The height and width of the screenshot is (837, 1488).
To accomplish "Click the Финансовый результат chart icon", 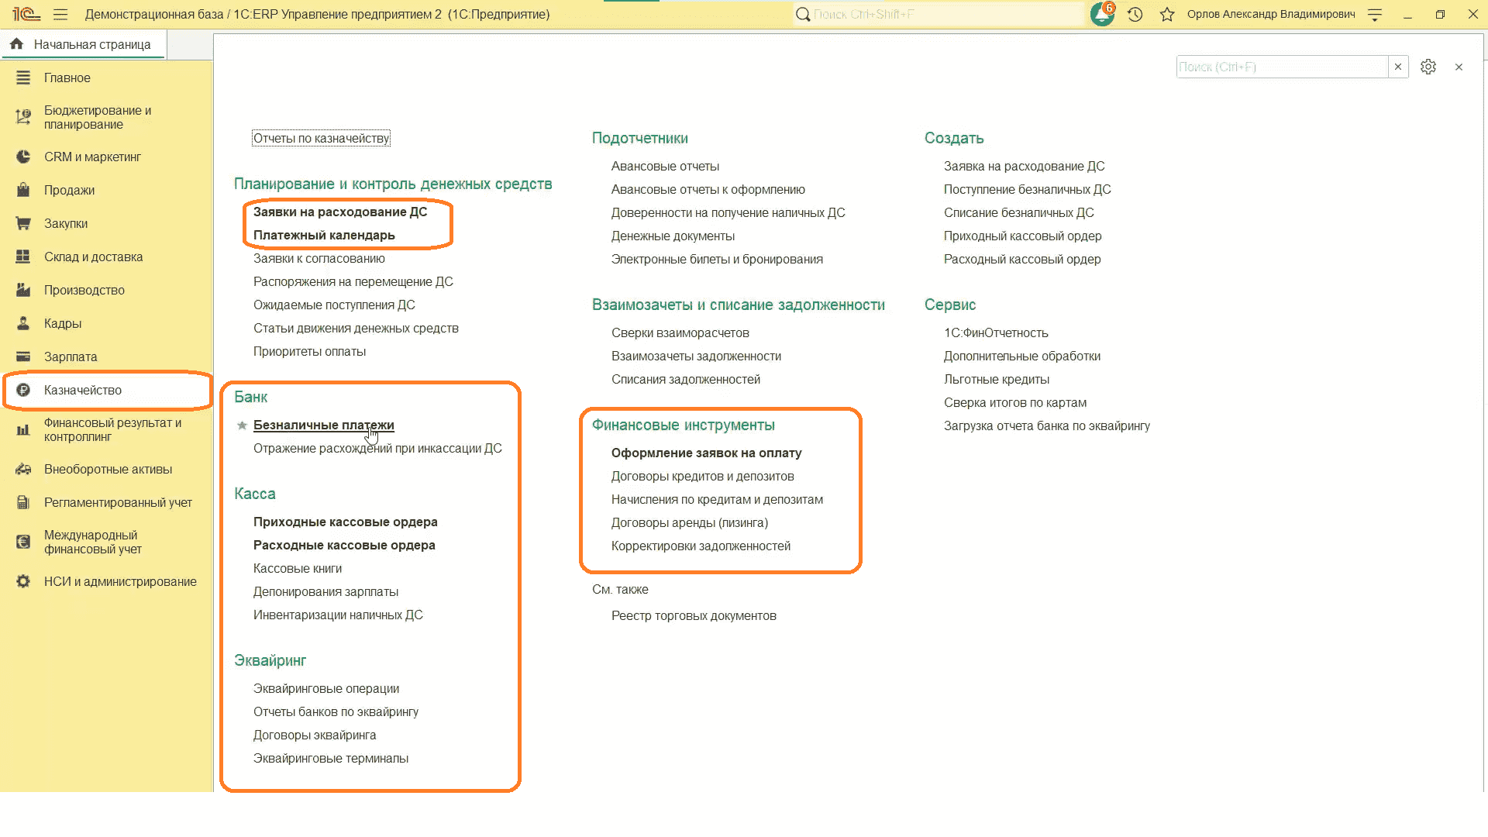I will pyautogui.click(x=23, y=429).
